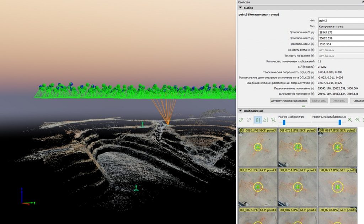Click the Применить button
The height and width of the screenshot is (224, 364).
pyautogui.click(x=319, y=101)
